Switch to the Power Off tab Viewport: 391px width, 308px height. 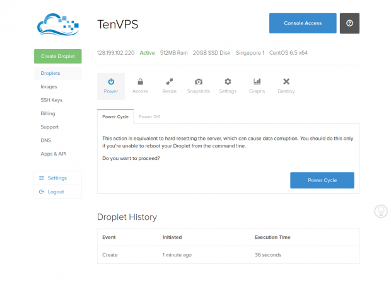149,117
